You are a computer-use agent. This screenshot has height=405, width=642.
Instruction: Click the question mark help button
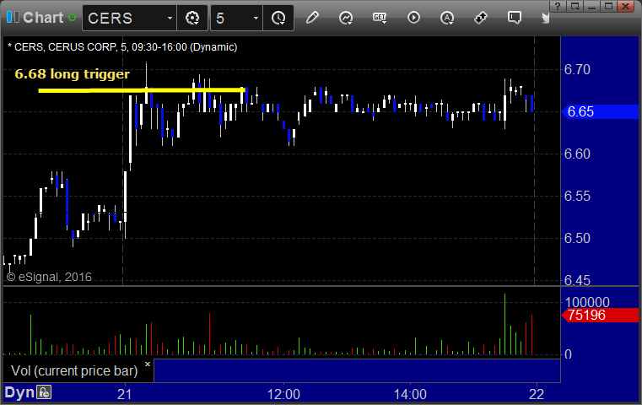tap(558, 6)
